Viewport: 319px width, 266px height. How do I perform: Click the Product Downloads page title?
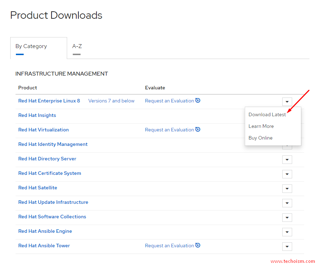56,15
